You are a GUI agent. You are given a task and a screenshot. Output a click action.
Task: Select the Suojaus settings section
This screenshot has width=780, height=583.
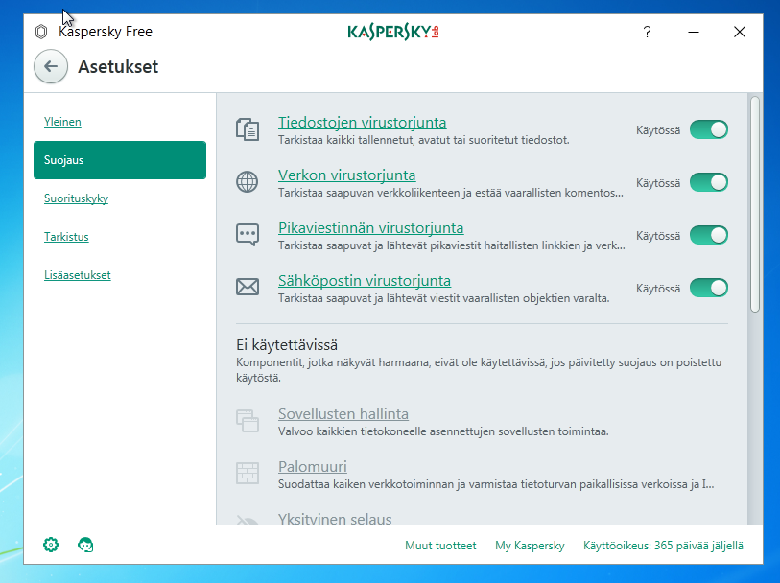point(120,160)
